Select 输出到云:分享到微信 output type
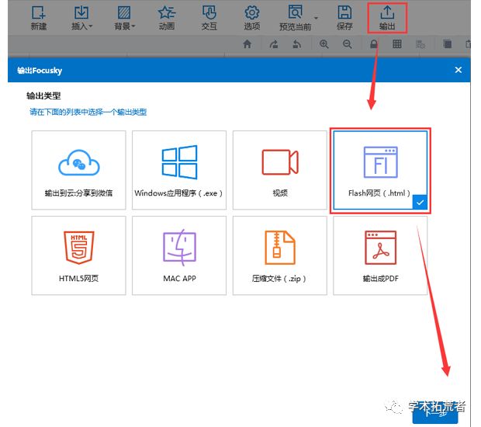Viewport: 481px width, 427px height. [x=78, y=170]
